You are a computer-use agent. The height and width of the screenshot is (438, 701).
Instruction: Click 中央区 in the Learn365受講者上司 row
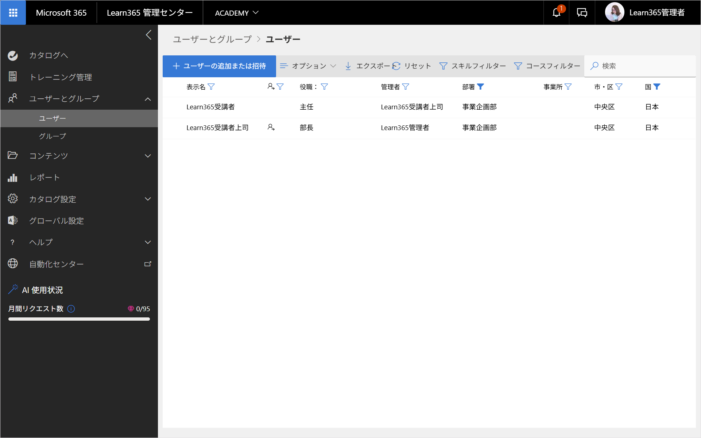click(604, 128)
